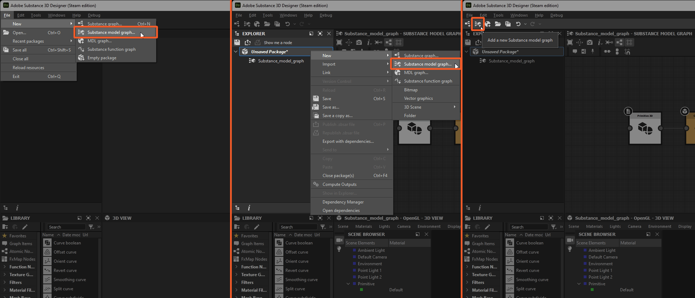
Task: Click the save-all icon in right window toolbar
Action: [508, 24]
